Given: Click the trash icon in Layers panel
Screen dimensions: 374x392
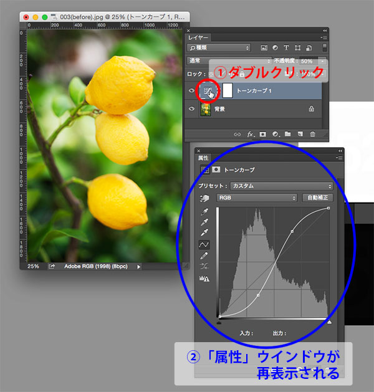Looking at the screenshot, I should (x=312, y=134).
